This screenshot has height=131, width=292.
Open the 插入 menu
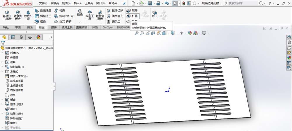point(78,3)
